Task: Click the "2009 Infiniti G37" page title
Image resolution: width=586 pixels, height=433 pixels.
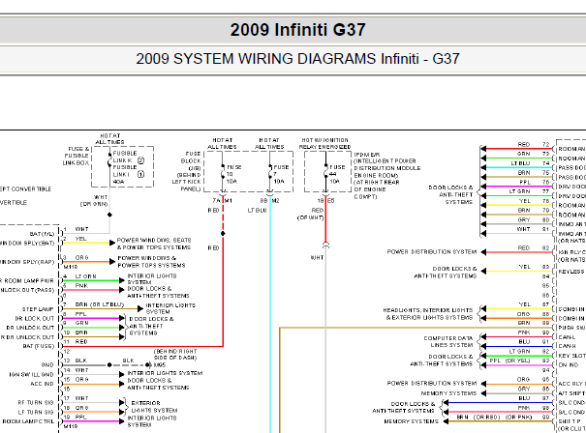Action: 297,30
